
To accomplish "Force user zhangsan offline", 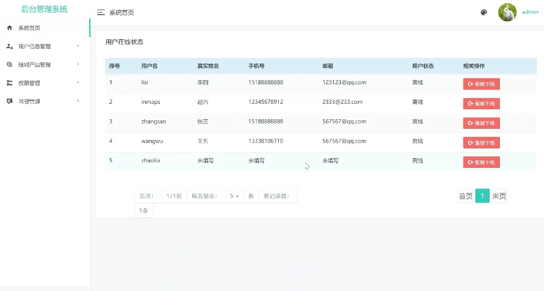I will (481, 124).
